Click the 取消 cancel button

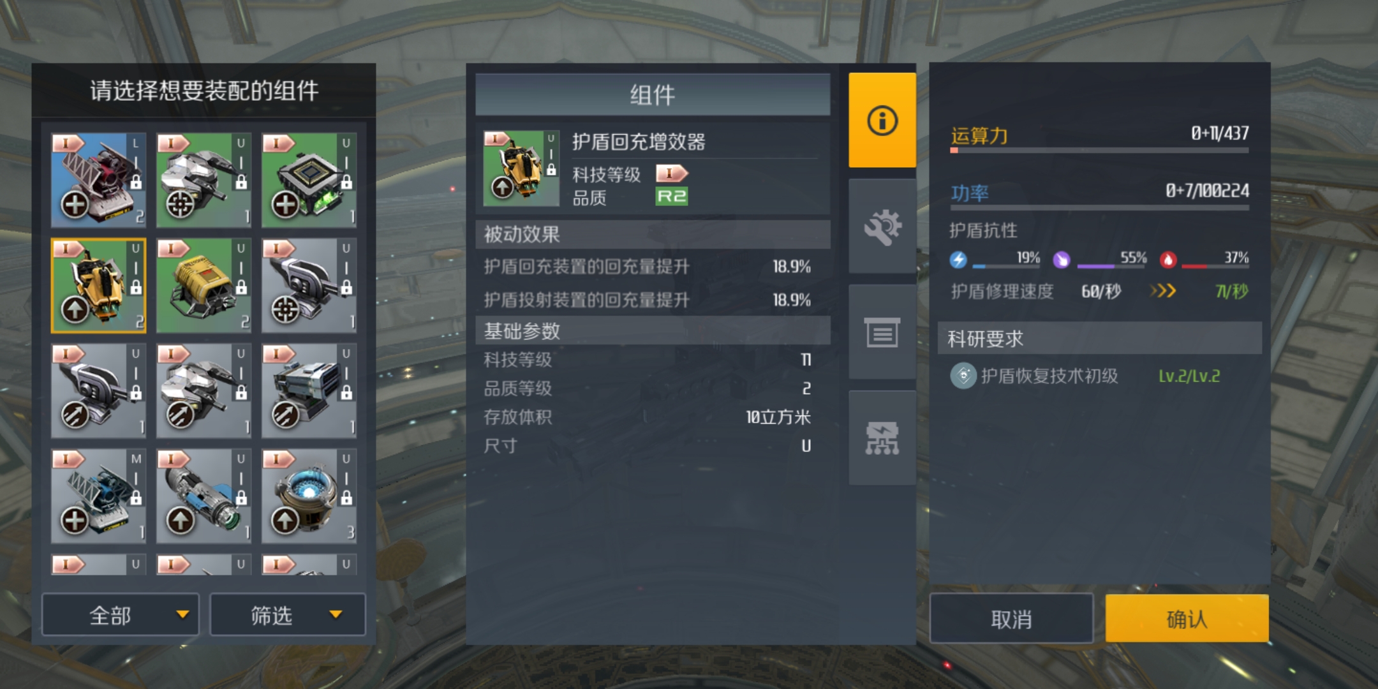click(x=1012, y=618)
